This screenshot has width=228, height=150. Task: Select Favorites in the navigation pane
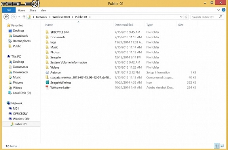click(x=17, y=25)
